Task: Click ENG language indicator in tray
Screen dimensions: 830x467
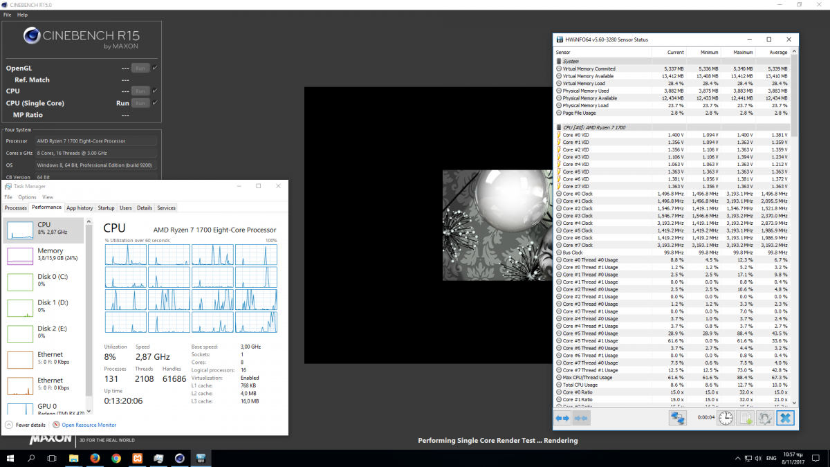Action: (771, 459)
